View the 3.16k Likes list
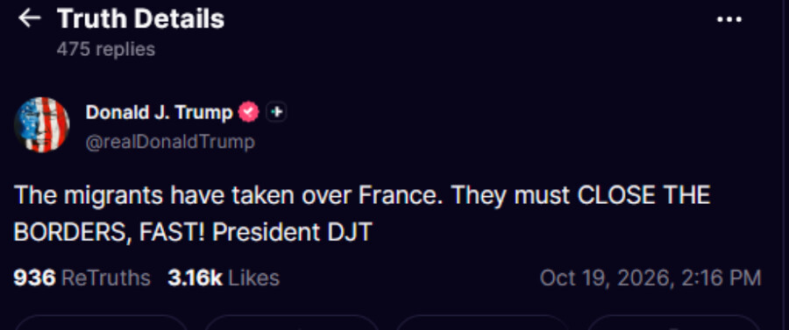Viewport: 789px width, 330px height. coord(224,277)
